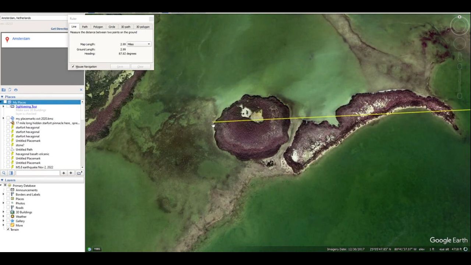Click the search magnifier icon below Places list
This screenshot has width=471, height=265.
tap(4, 173)
